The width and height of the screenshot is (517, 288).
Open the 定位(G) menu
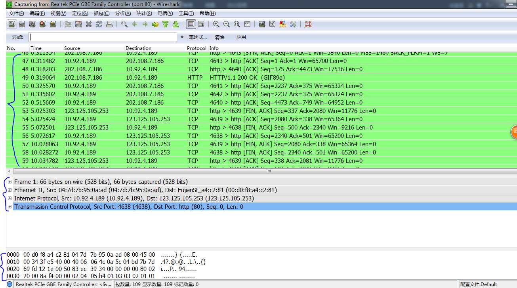coord(80,13)
